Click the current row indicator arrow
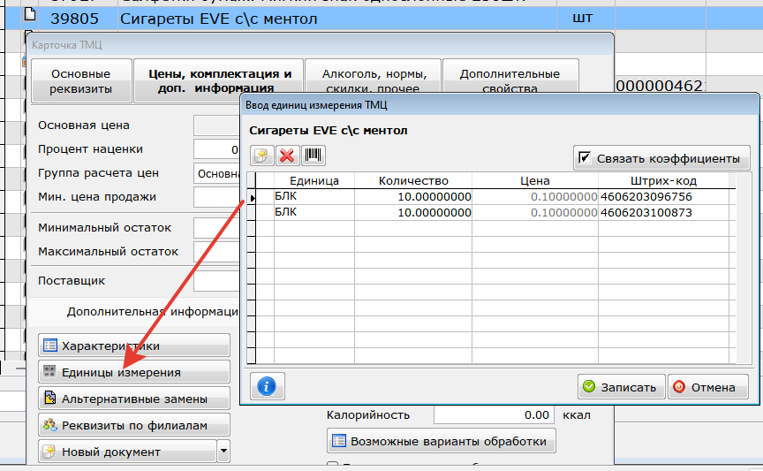This screenshot has width=763, height=471. (x=252, y=198)
